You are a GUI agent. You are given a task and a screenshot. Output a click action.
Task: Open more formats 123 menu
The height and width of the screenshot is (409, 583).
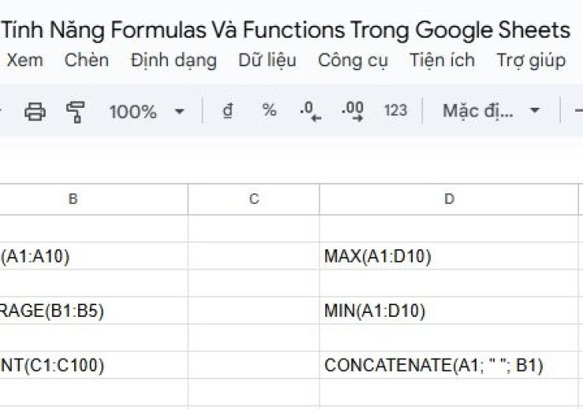[x=395, y=111]
